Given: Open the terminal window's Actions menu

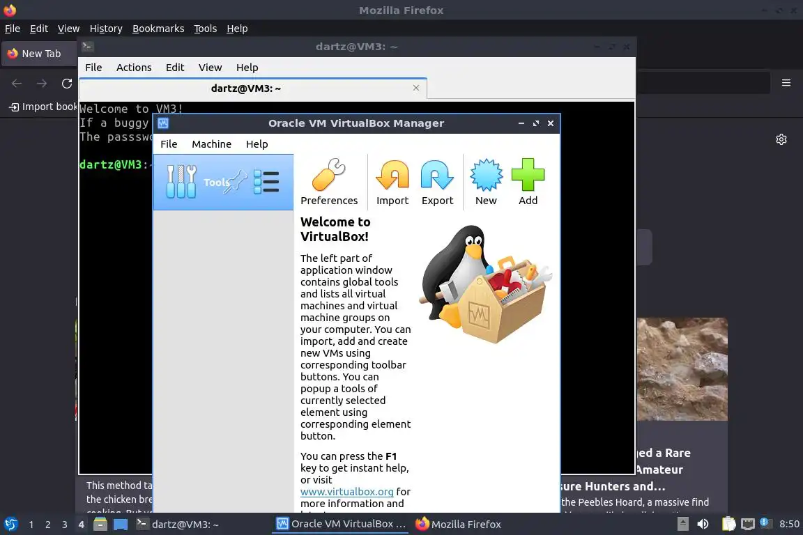Looking at the screenshot, I should 134,68.
